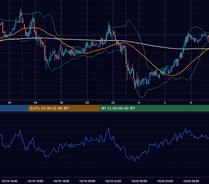Click the 20 hour axis label
The height and width of the screenshot is (184, 209).
(x=87, y=103)
